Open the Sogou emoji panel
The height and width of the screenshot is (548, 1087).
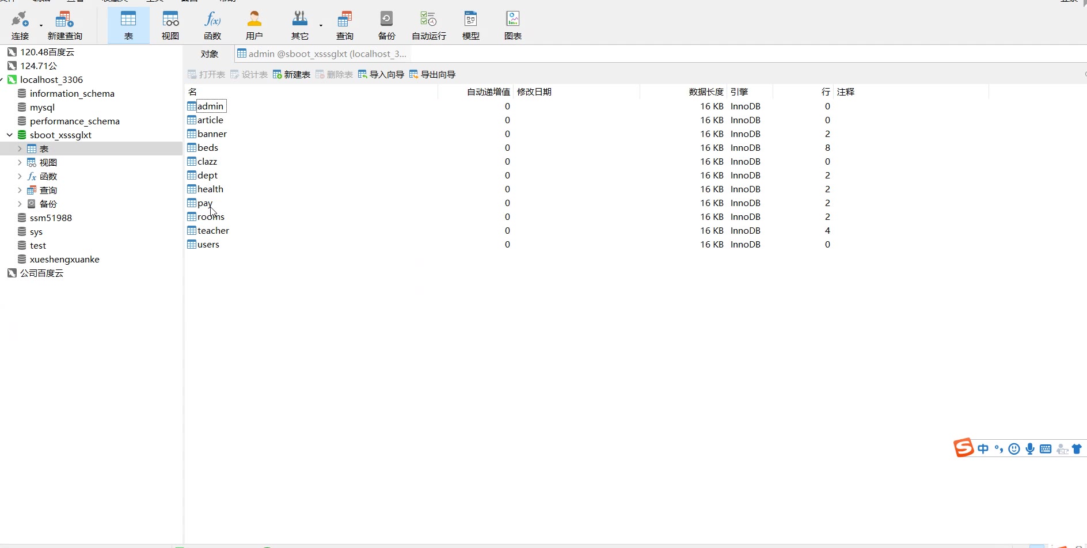(1014, 449)
